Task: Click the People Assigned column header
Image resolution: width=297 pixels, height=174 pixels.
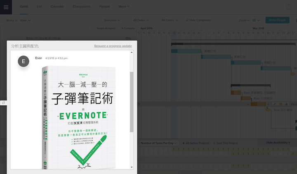Action: coord(106,28)
